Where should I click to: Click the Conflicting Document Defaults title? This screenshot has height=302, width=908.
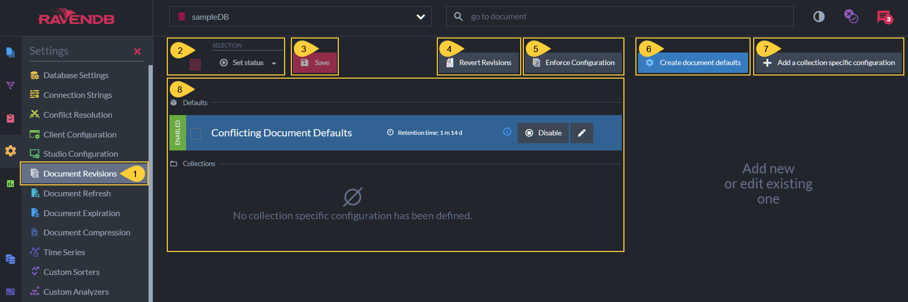[x=281, y=133]
